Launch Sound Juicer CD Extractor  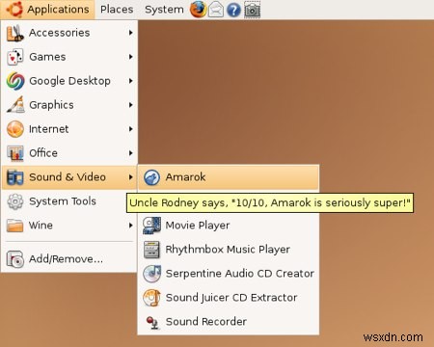tap(229, 298)
